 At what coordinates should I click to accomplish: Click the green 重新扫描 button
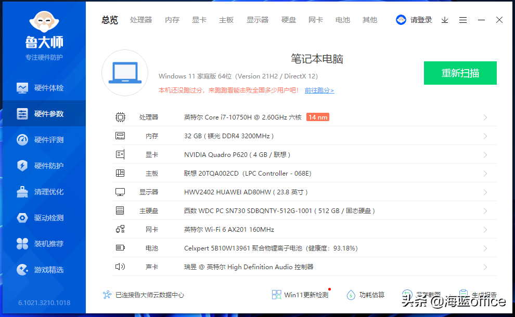460,73
